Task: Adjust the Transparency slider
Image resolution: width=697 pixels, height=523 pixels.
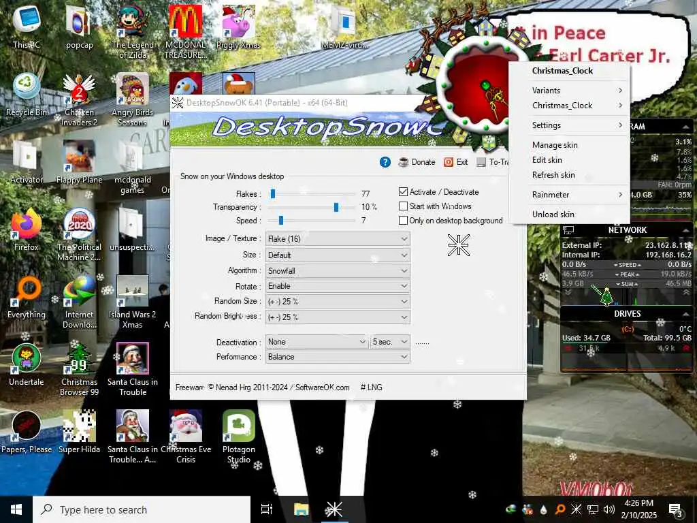Action: click(336, 207)
